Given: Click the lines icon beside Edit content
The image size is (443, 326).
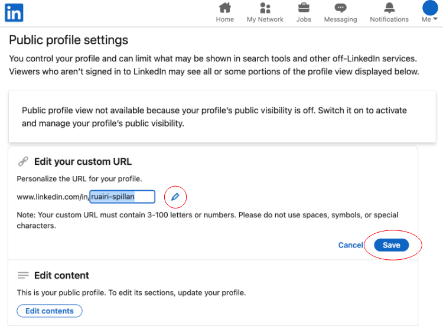Looking at the screenshot, I should point(23,275).
